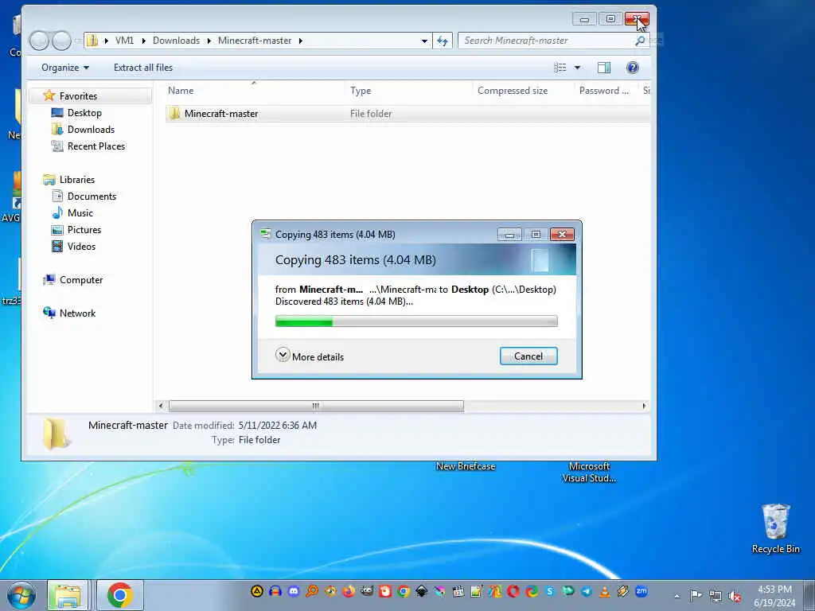Open Notepad++ from the taskbar
The height and width of the screenshot is (611, 815).
[477, 591]
